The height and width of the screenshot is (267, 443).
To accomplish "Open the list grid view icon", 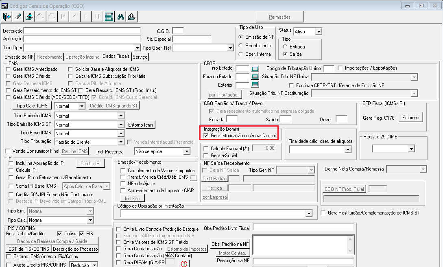I will click(109, 17).
